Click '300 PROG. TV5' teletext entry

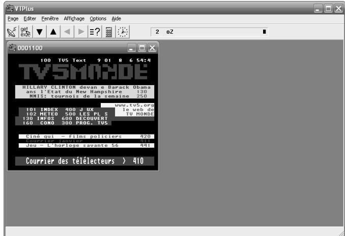(84, 123)
